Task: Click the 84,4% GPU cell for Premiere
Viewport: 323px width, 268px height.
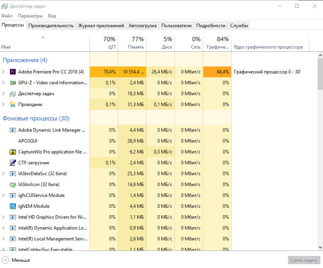Action: coord(218,72)
